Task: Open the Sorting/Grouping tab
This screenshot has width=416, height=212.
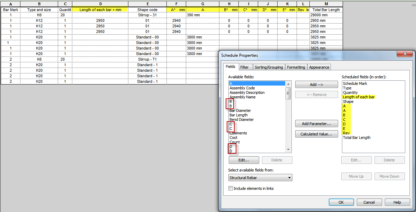Action: coord(269,67)
